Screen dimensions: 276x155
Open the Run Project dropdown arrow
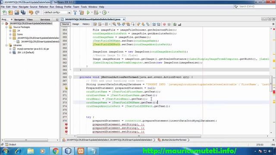92,12
